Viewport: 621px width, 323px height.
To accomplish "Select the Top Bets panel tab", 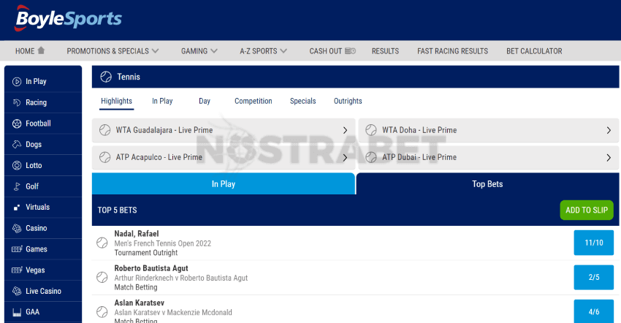I will pos(487,183).
